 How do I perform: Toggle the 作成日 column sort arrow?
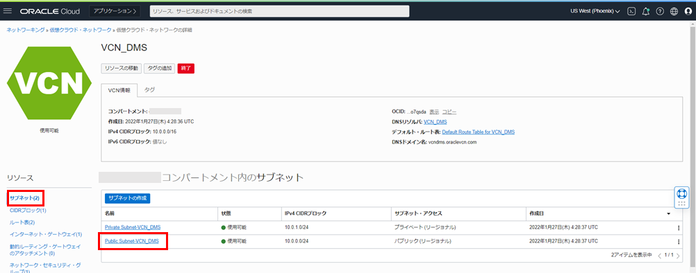coord(668,213)
